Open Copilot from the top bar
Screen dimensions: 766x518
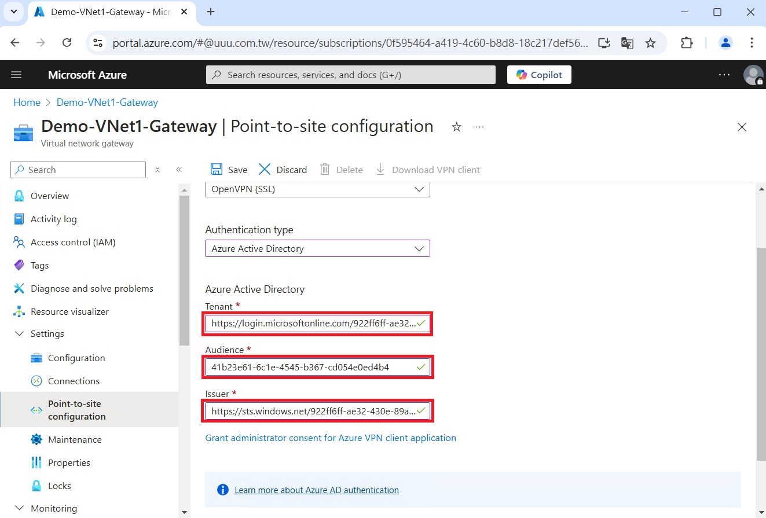coord(538,75)
